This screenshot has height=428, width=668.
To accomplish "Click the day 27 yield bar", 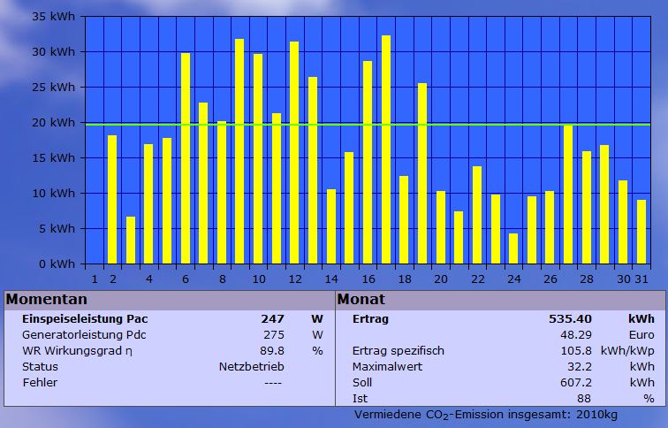I will click(x=568, y=195).
